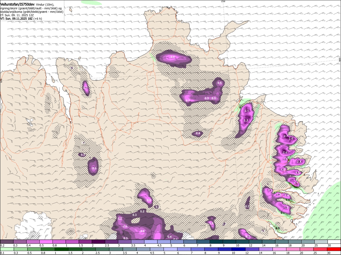The image size is (341, 255).
Task: Click the N99 label on the right edge
Action: (340, 60)
